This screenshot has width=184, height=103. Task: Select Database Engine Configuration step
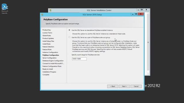[53, 61]
